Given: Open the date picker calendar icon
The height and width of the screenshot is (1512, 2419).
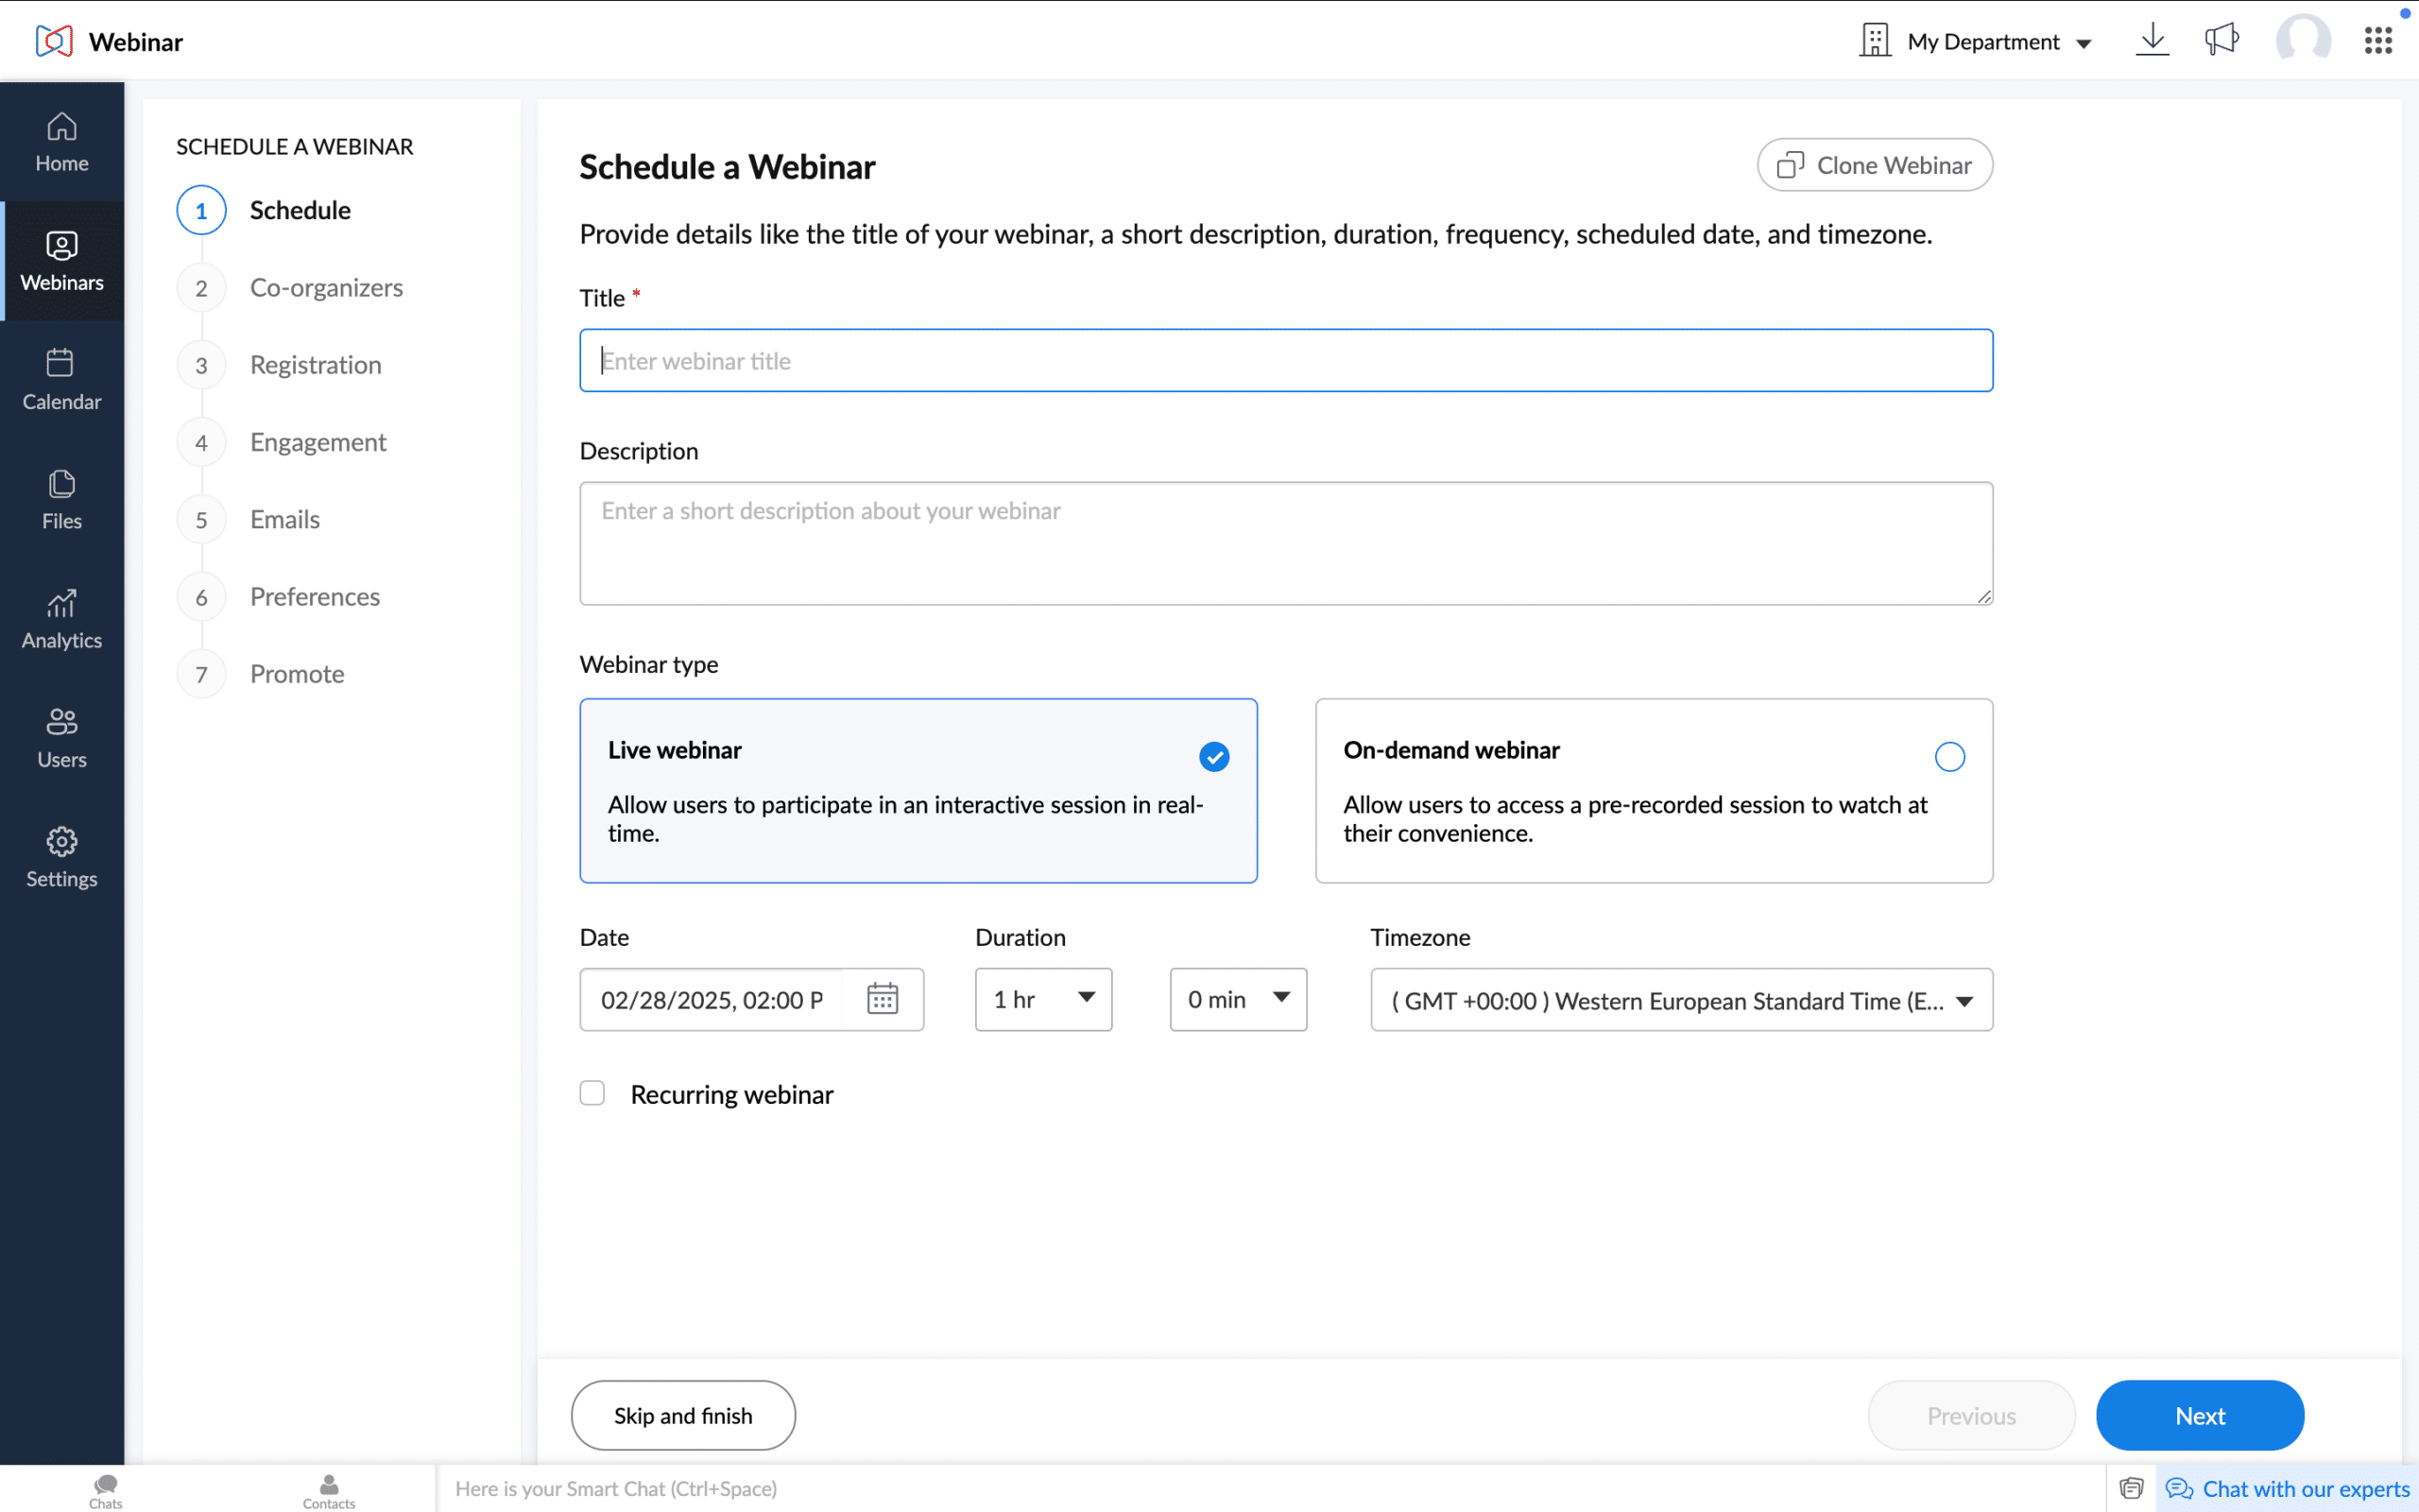Looking at the screenshot, I should pyautogui.click(x=884, y=999).
